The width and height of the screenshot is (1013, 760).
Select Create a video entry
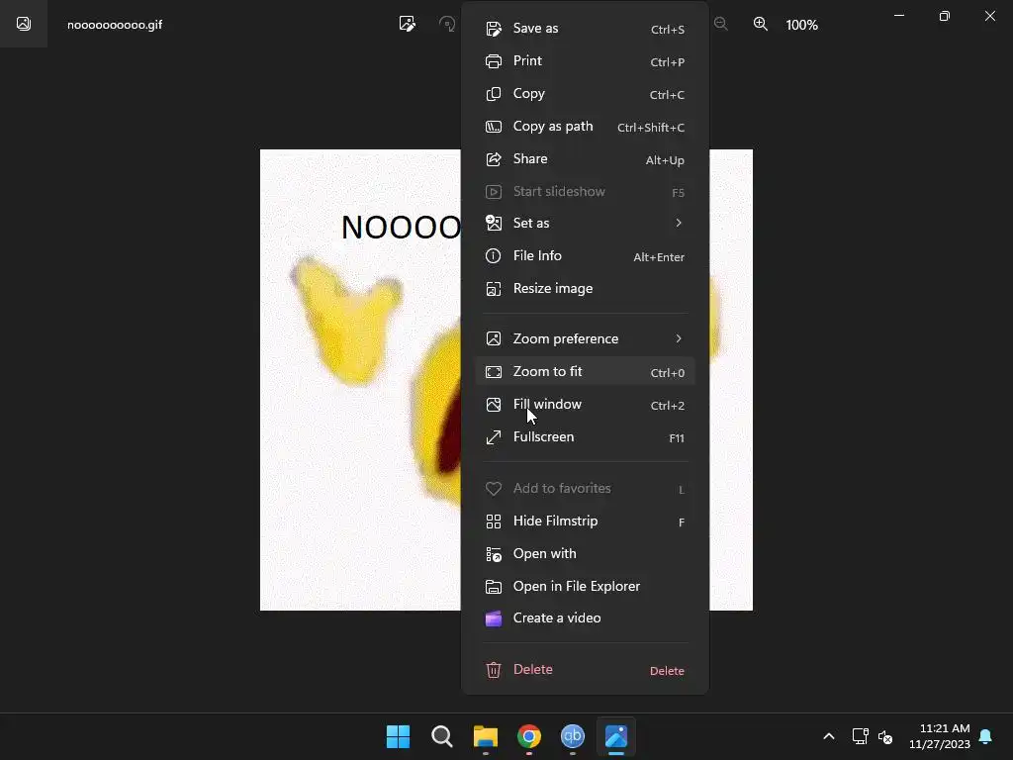(585, 618)
